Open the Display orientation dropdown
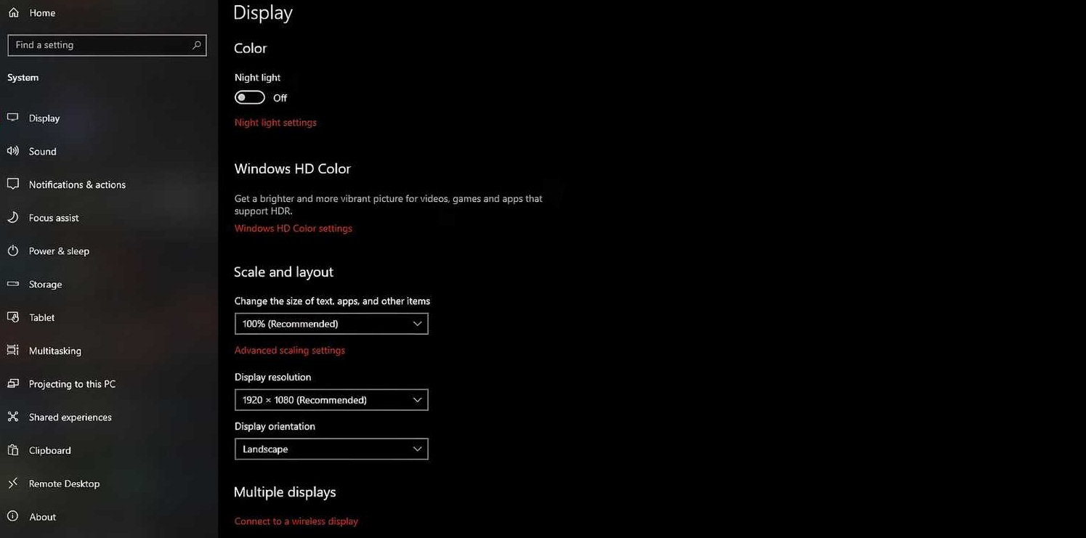Image resolution: width=1086 pixels, height=538 pixels. [x=331, y=449]
